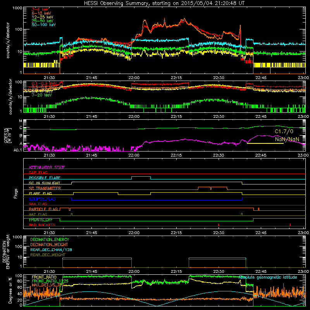Click the A0.1 tick label on GOES axis
310x310 pixels.
(18, 150)
